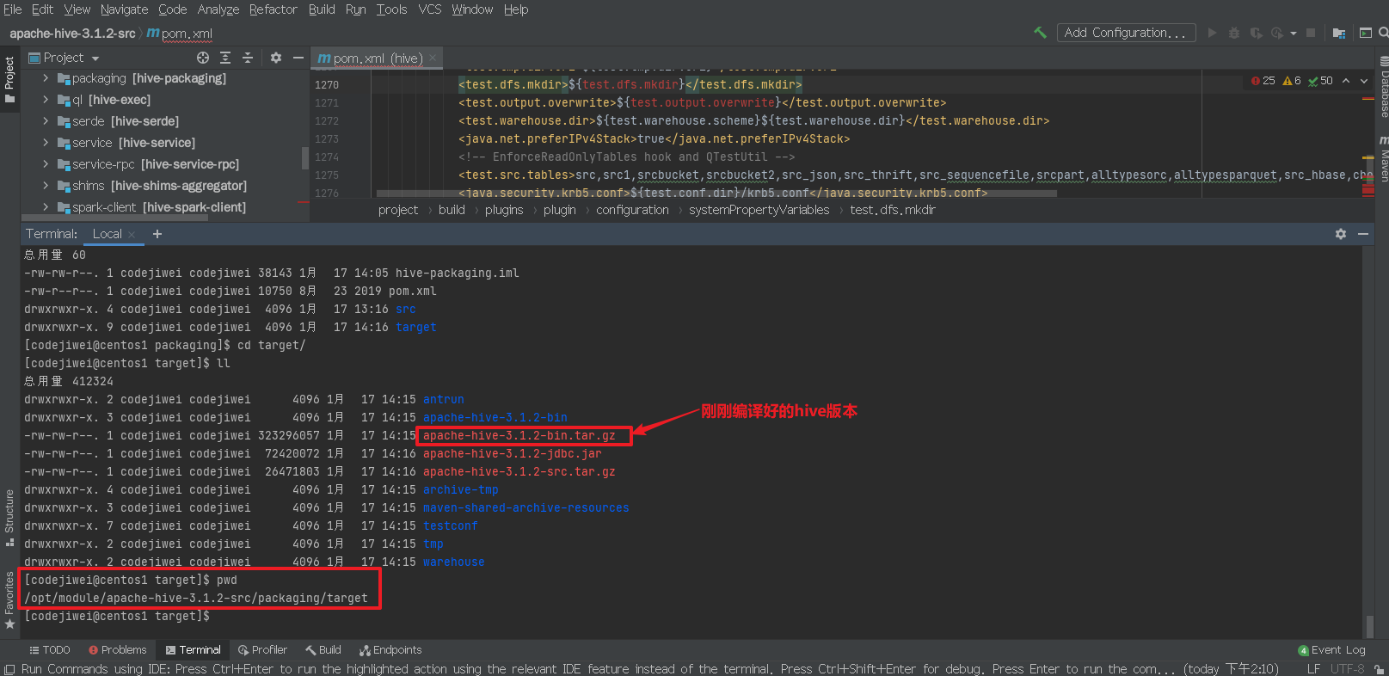Open the Favorites sidebar tool window

(x=9, y=599)
